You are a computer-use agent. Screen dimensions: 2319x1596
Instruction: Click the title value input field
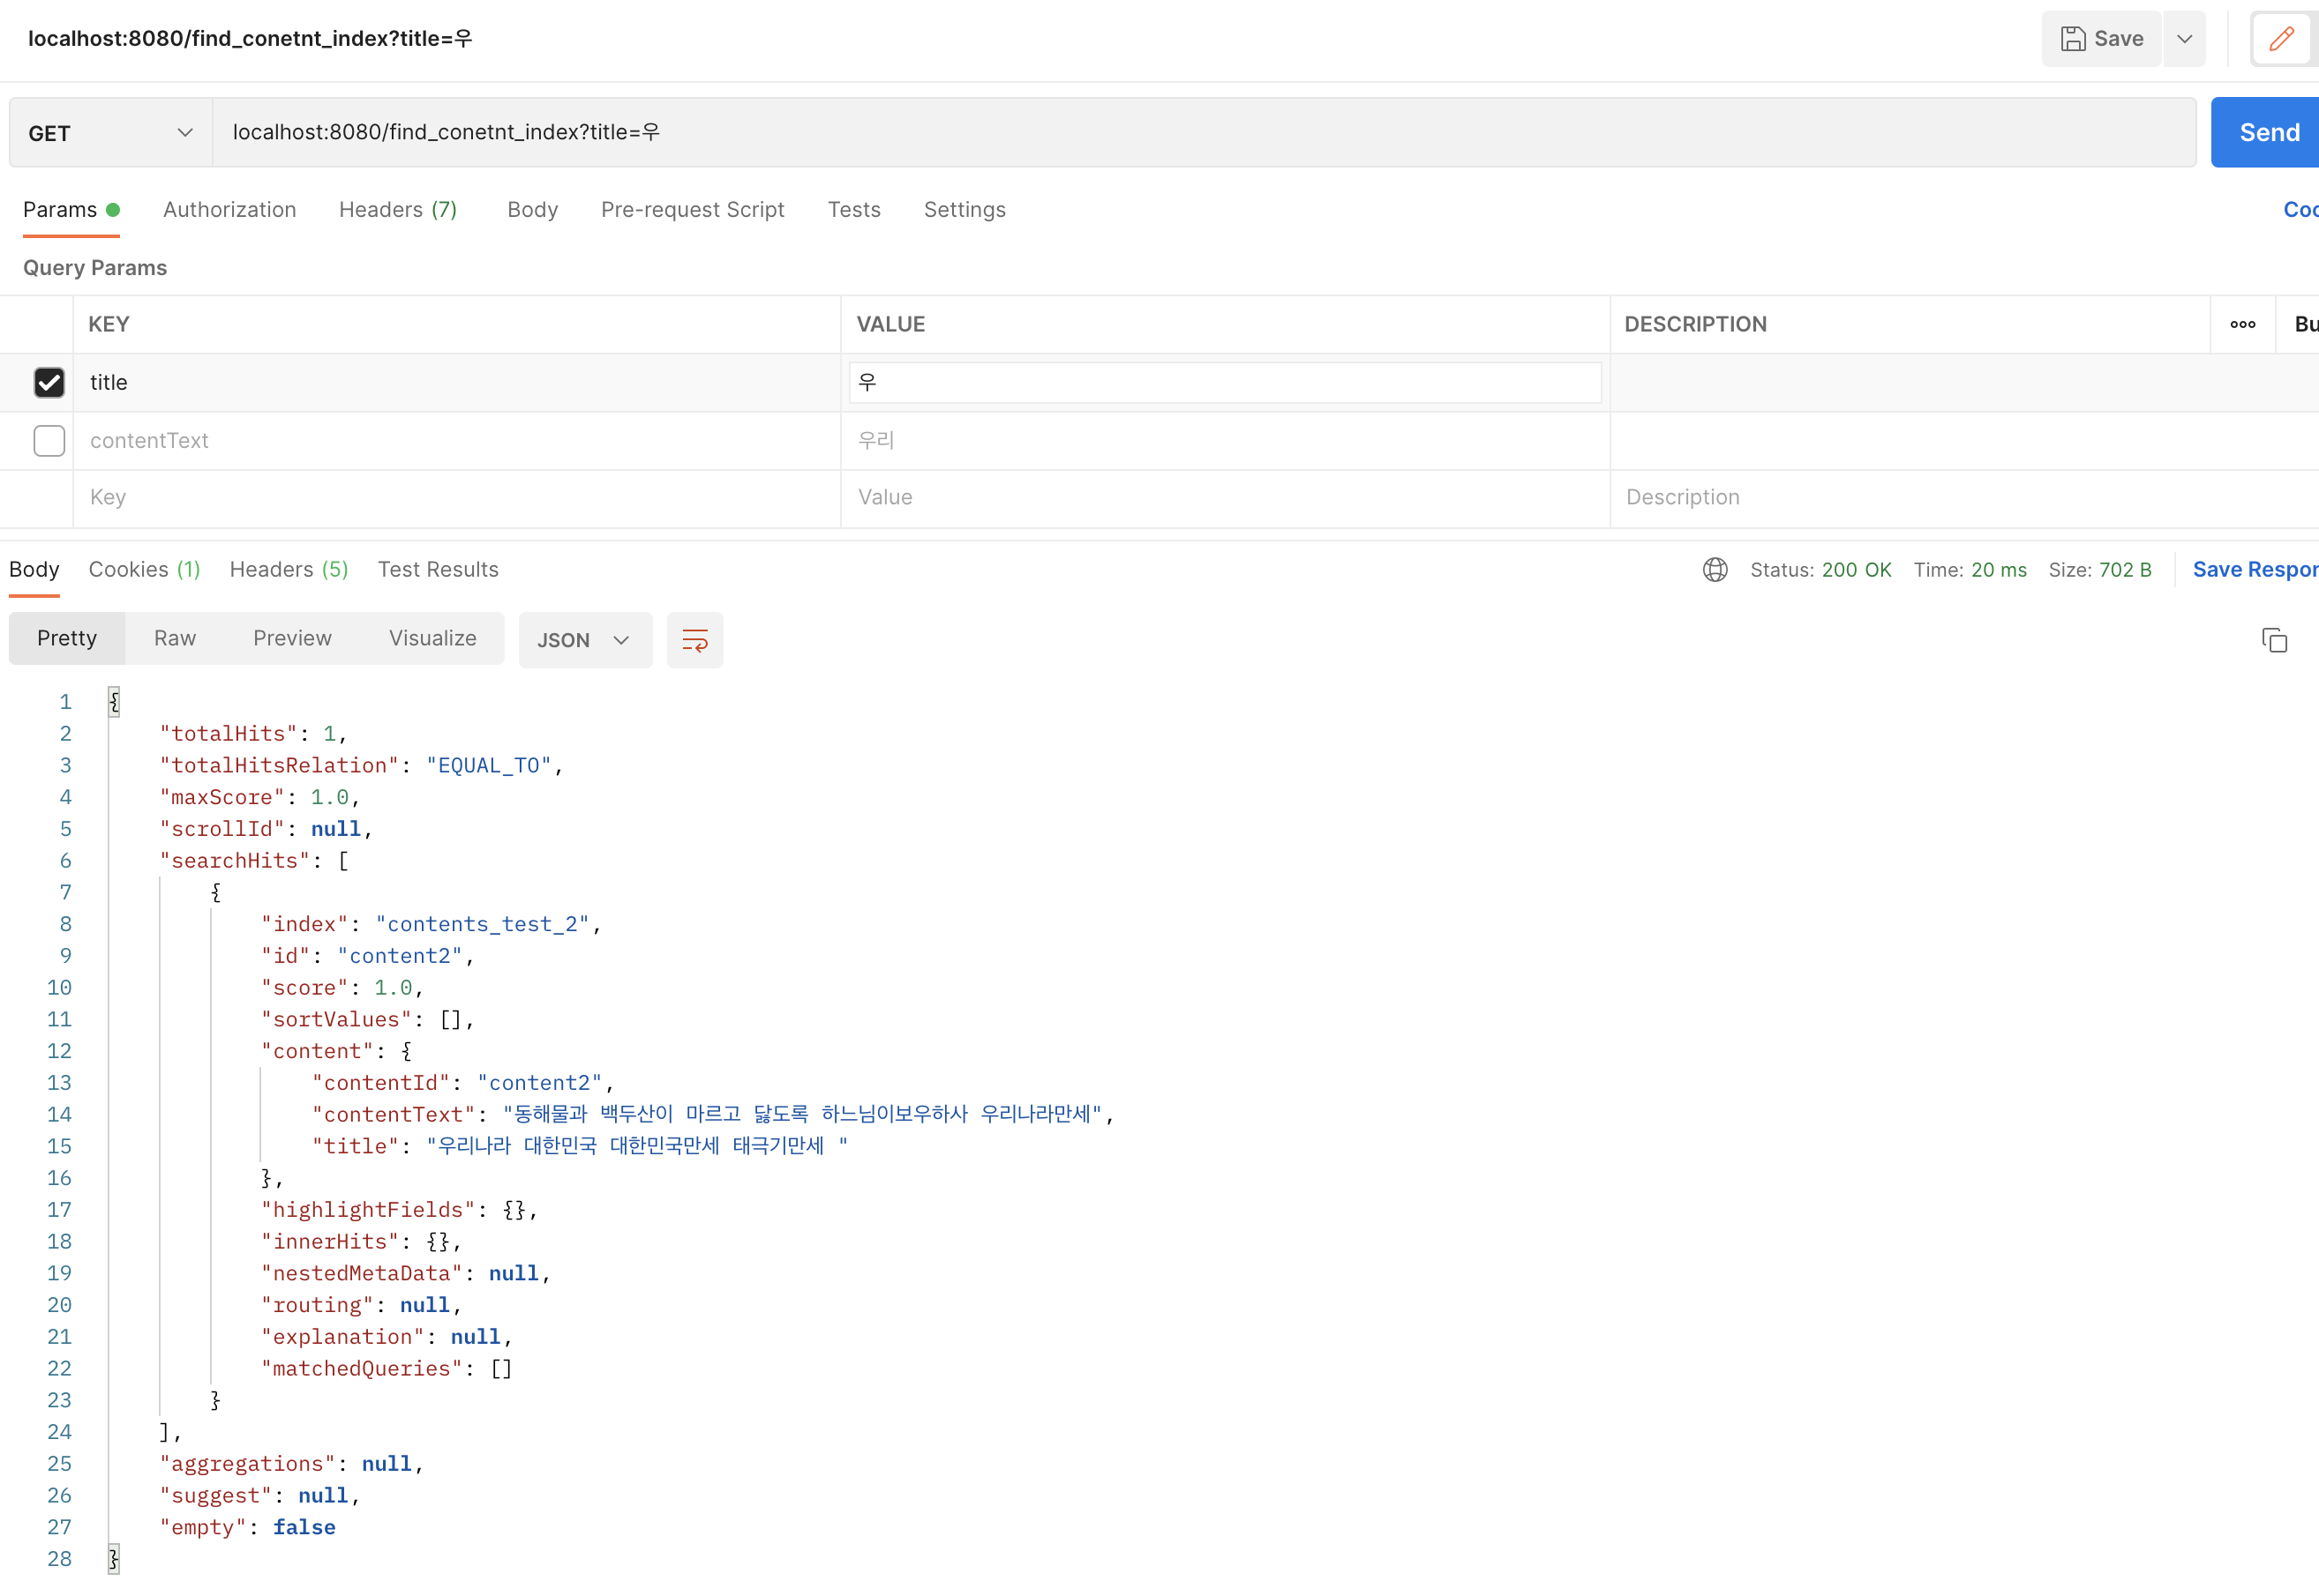pos(1224,382)
